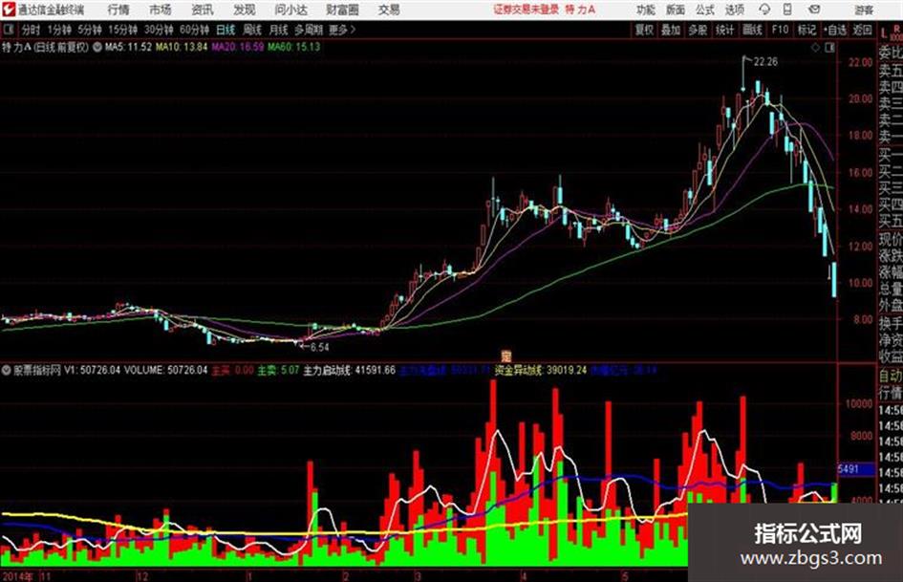Click the 主买 0.00 value
This screenshot has height=582, width=903.
tap(232, 370)
